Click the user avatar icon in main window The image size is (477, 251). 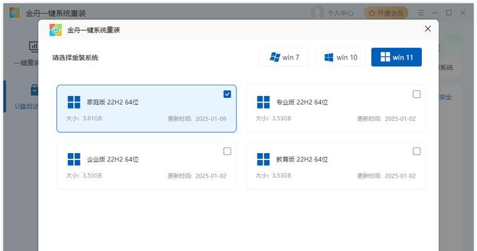coord(318,13)
